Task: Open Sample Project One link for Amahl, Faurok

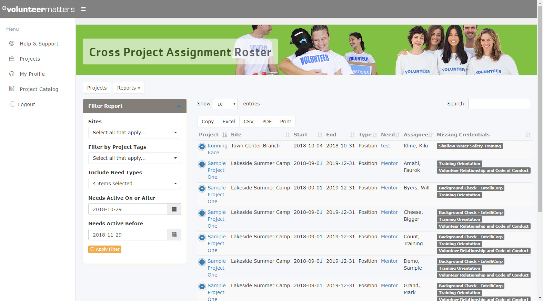Action: pos(217,170)
